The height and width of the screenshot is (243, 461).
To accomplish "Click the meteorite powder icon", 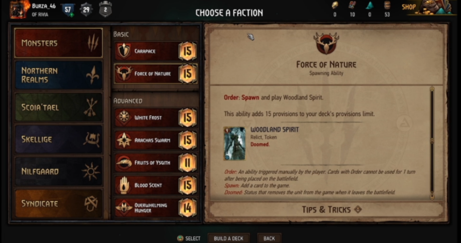I will coord(370,5).
